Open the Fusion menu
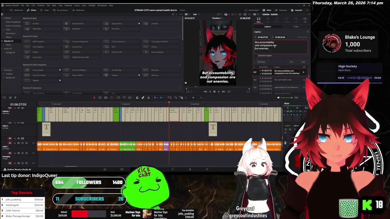The width and height of the screenshot is (390, 219). 77,5
